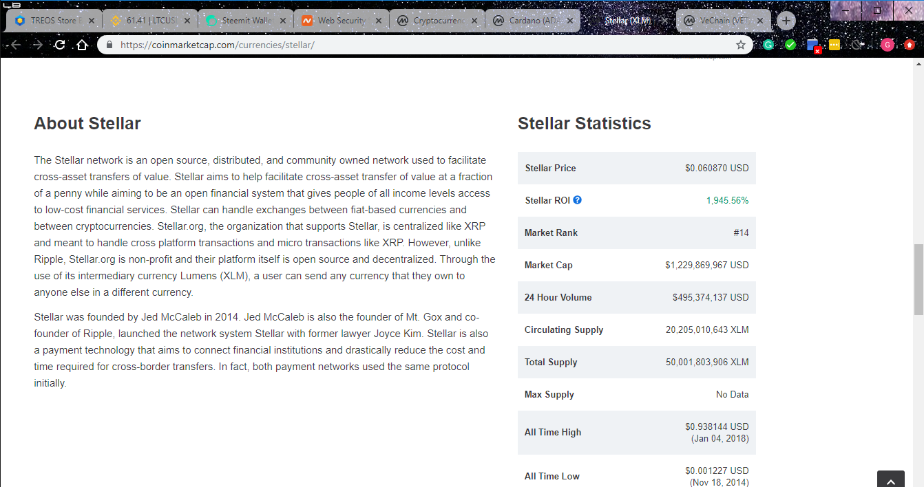Select the active Stellar (XLM) tab

[x=627, y=21]
